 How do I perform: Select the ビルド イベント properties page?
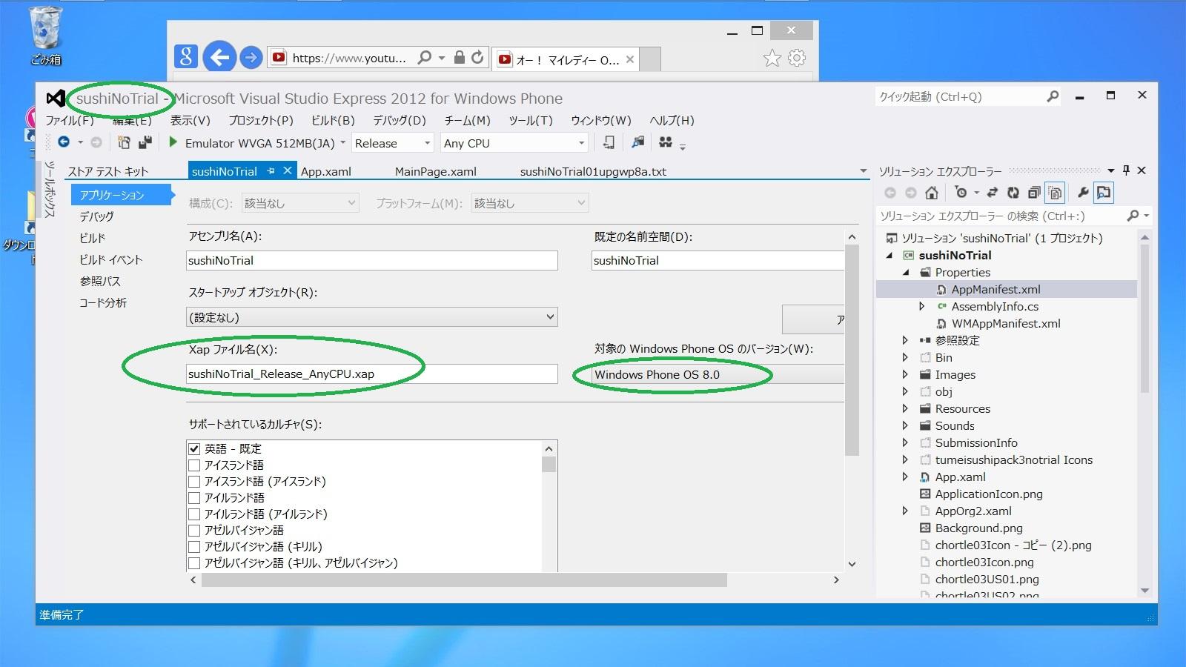tap(111, 259)
